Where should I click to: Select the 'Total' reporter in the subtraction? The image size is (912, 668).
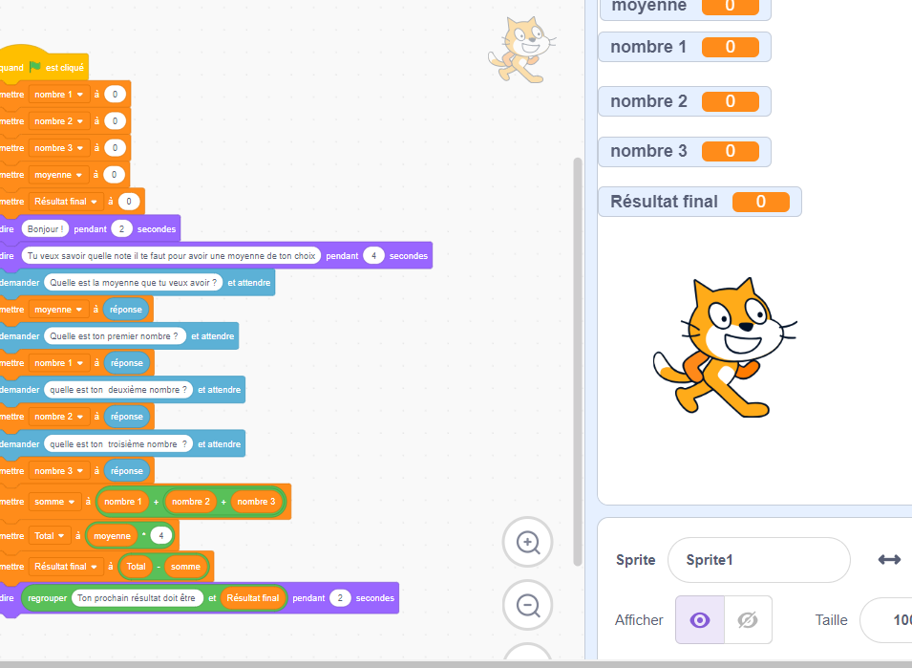click(x=137, y=566)
